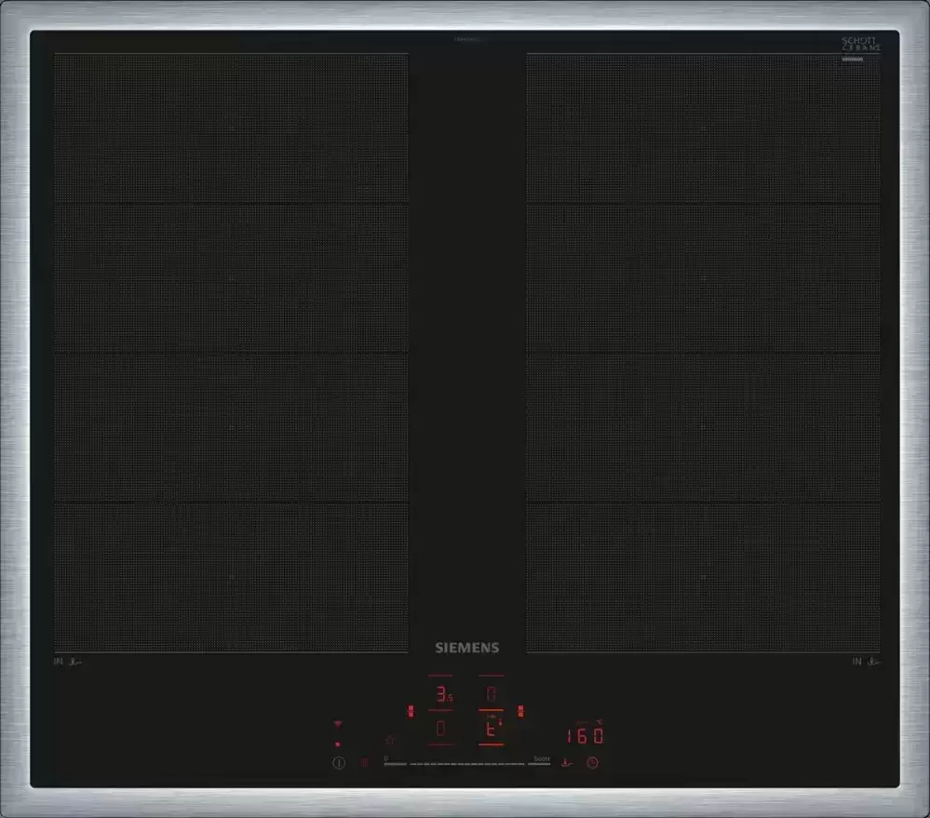Select the right zone display showing 0
The width and height of the screenshot is (930, 818).
point(492,691)
